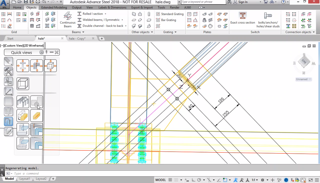Select the Exact cross section switch
This screenshot has width=320, height=183.
pyautogui.click(x=242, y=18)
